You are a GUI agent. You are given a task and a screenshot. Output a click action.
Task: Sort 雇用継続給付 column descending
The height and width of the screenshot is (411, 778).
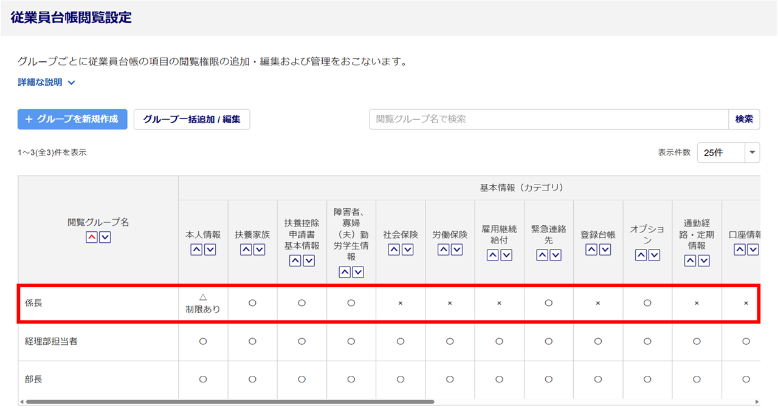point(506,256)
